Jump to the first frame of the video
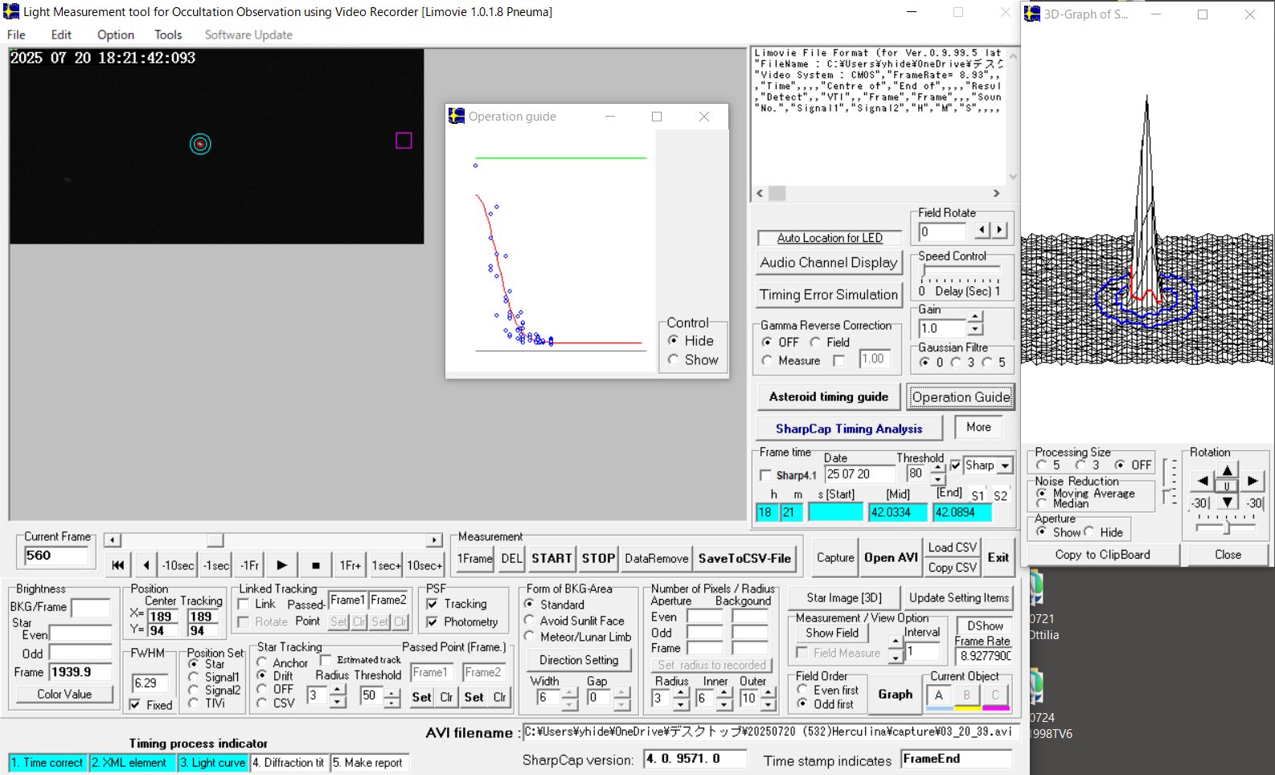 [117, 565]
